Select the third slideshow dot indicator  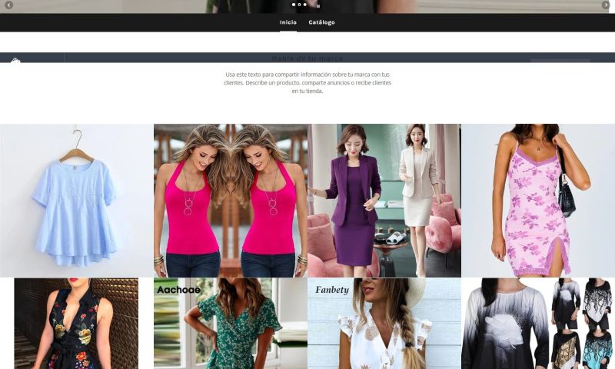click(x=304, y=5)
